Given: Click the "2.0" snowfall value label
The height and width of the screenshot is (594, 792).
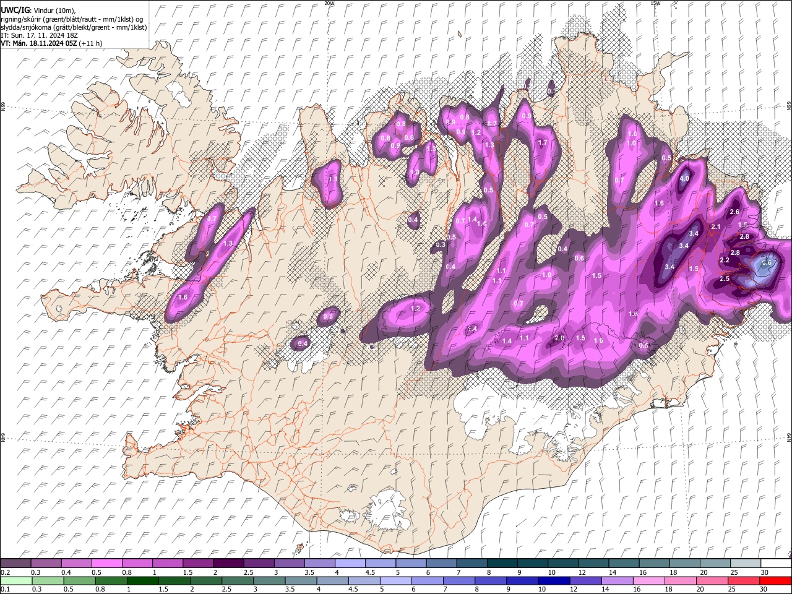Looking at the screenshot, I should (559, 338).
